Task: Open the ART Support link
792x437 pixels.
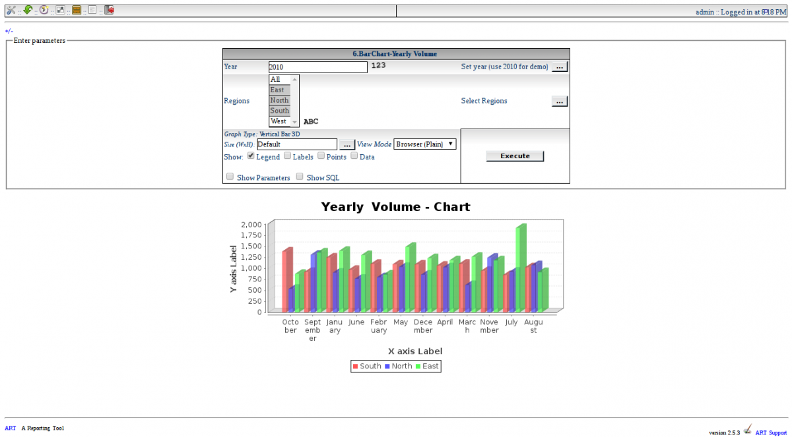Action: pos(771,433)
